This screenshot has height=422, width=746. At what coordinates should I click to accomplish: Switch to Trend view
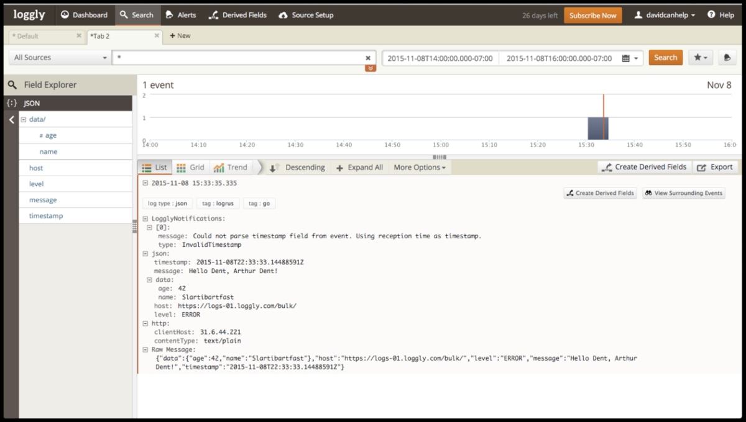click(x=231, y=167)
